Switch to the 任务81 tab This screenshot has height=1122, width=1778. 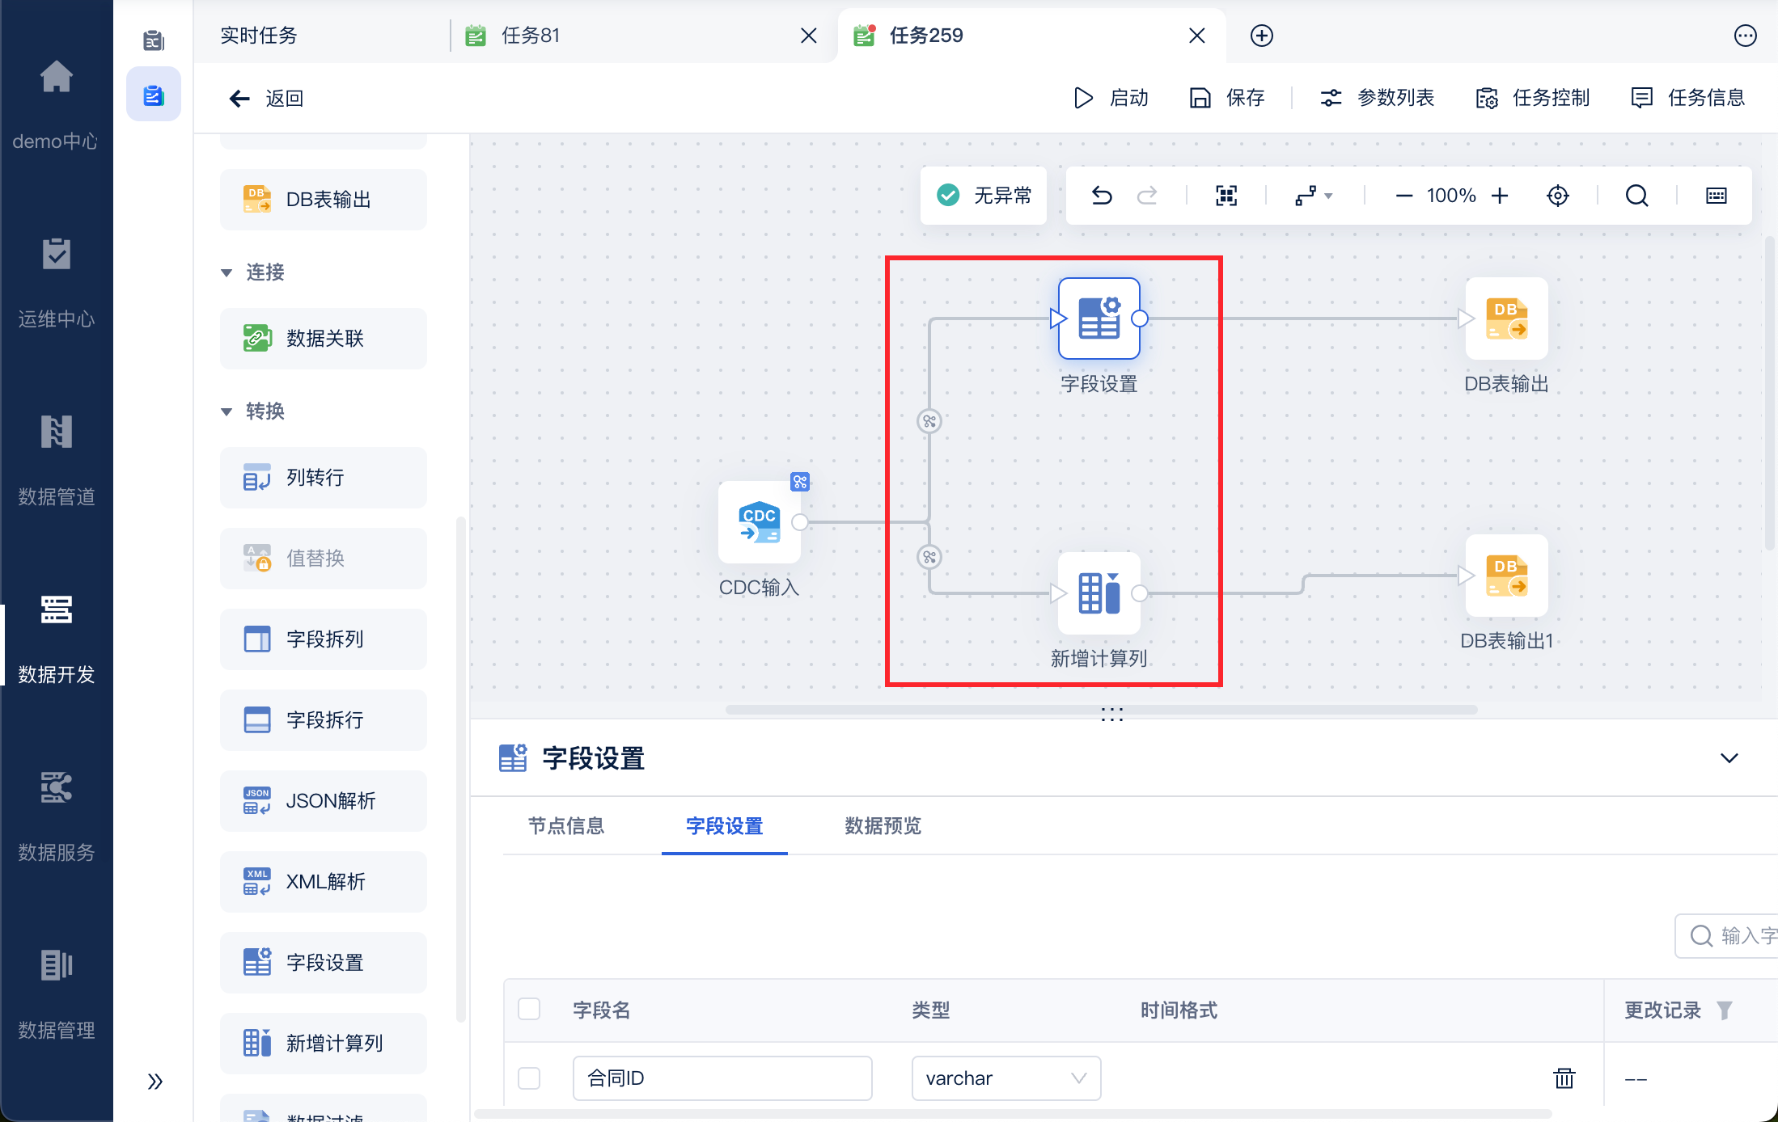530,36
